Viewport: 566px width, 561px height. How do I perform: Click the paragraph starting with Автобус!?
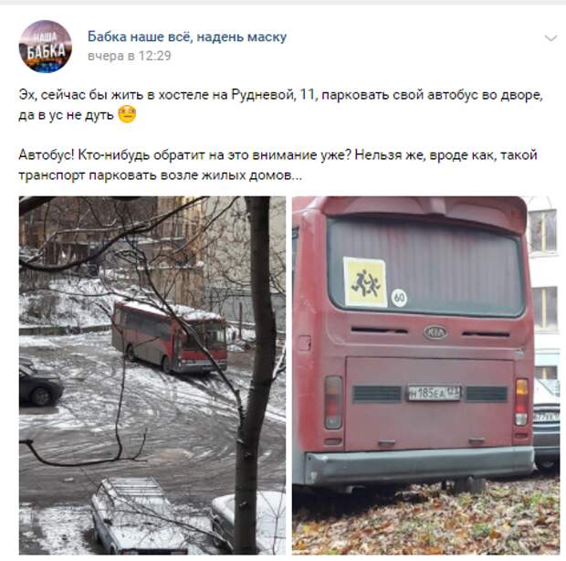[278, 164]
